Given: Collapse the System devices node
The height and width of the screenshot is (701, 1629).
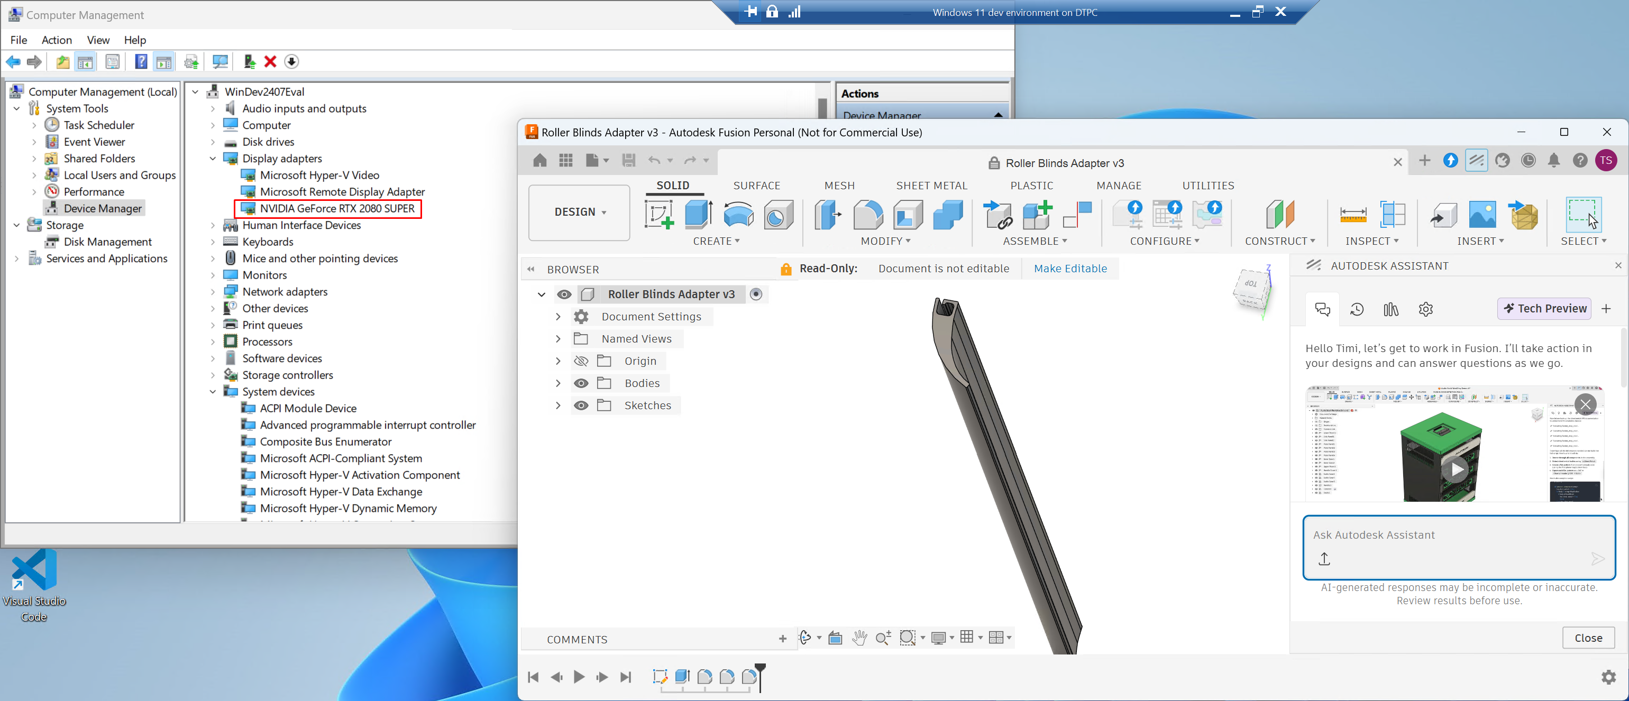Looking at the screenshot, I should click(x=213, y=392).
